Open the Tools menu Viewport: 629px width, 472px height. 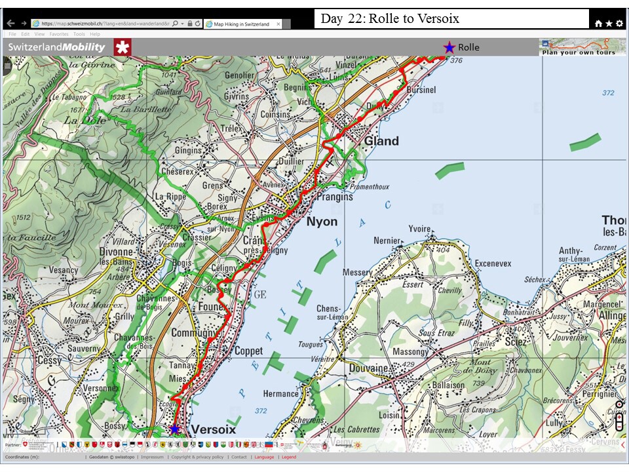click(79, 34)
